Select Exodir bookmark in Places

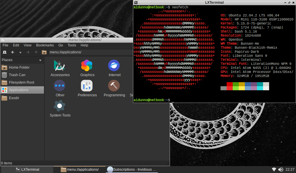point(22,98)
